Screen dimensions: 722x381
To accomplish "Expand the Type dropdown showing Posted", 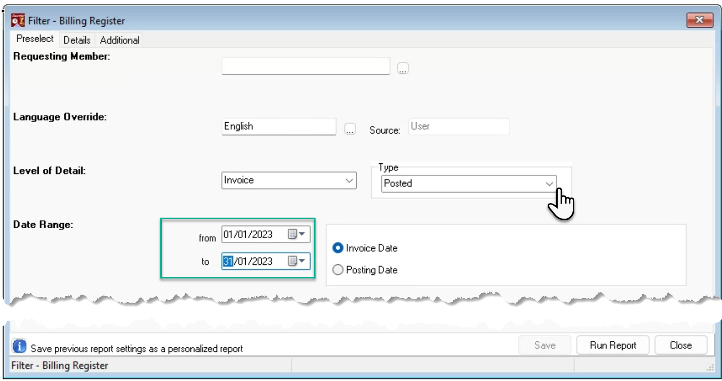I will point(549,184).
